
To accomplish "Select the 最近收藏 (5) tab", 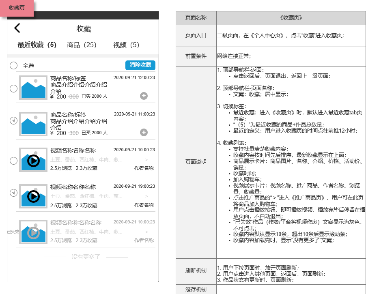I will (37, 45).
